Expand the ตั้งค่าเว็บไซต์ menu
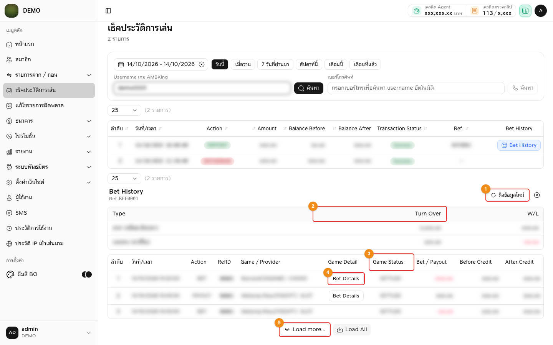Image resolution: width=553 pixels, height=345 pixels. point(89,182)
